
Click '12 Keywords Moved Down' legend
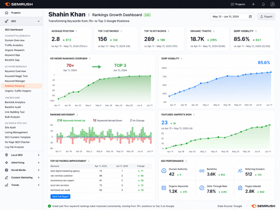107,120
